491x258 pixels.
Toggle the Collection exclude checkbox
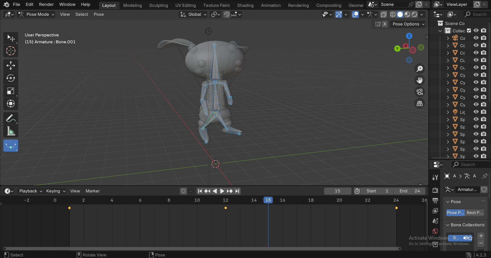point(469,31)
